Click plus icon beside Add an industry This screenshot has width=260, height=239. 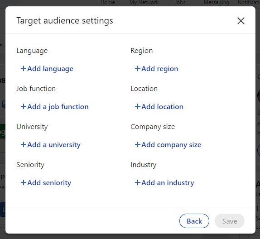click(x=138, y=182)
